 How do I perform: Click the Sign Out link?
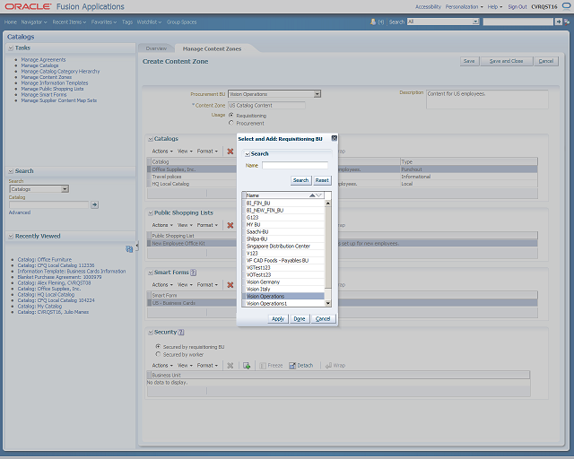tap(517, 6)
